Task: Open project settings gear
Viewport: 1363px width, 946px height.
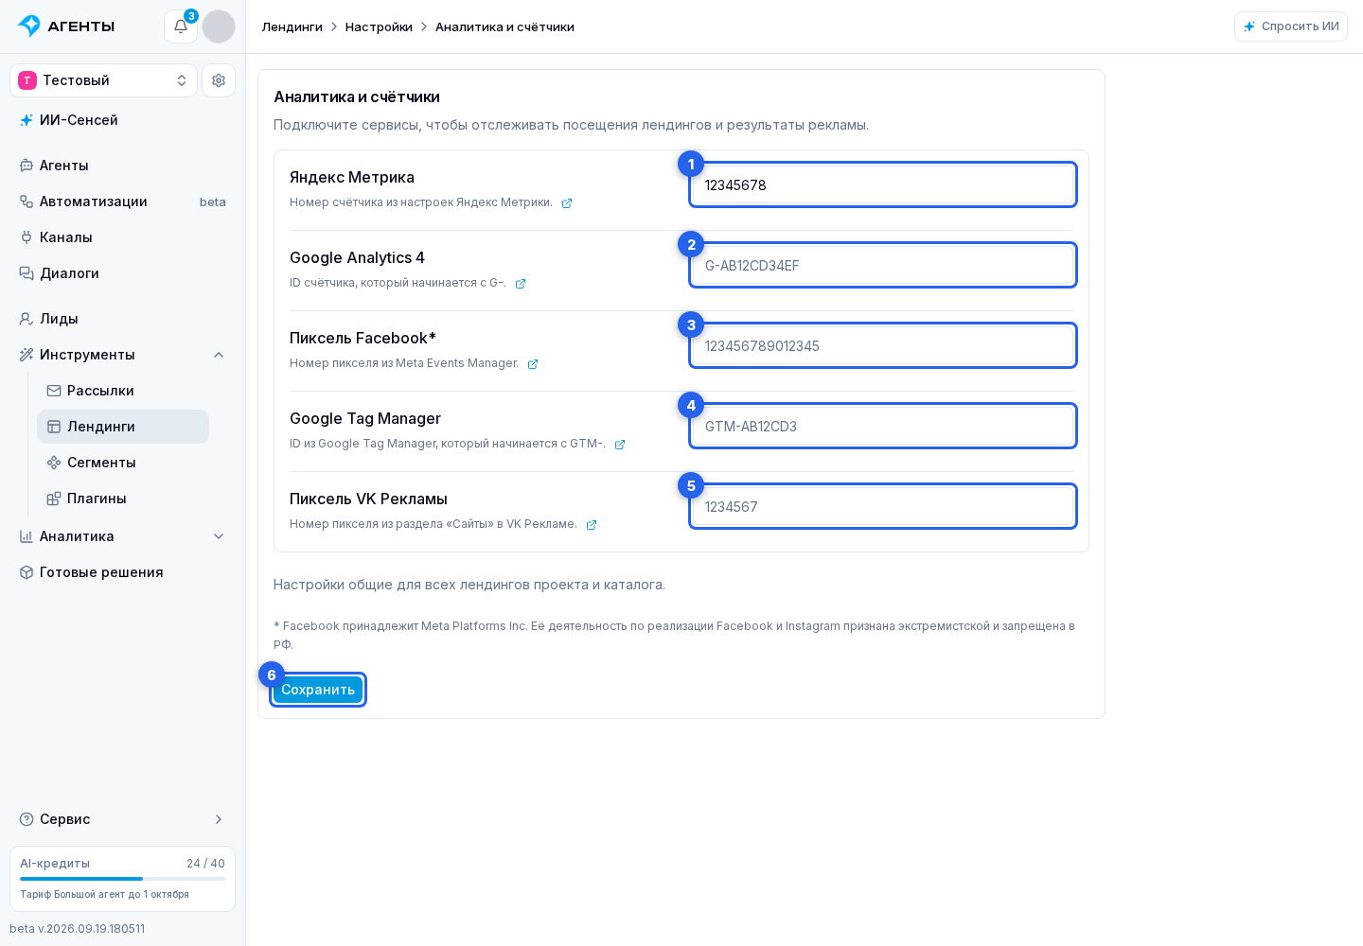Action: tap(219, 80)
